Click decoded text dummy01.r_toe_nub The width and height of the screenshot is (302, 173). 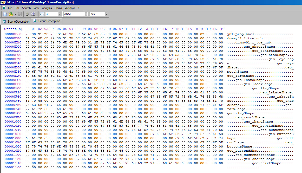click(253, 42)
